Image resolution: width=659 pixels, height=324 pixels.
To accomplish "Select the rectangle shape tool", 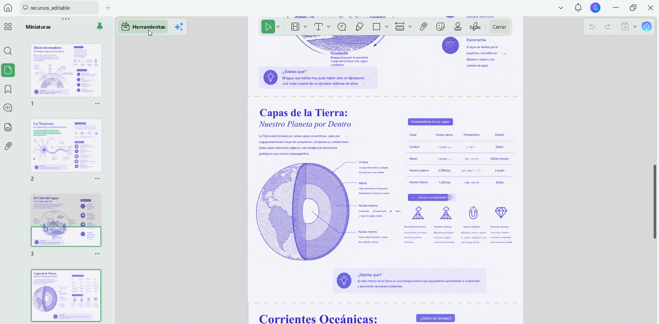I will [x=377, y=27].
